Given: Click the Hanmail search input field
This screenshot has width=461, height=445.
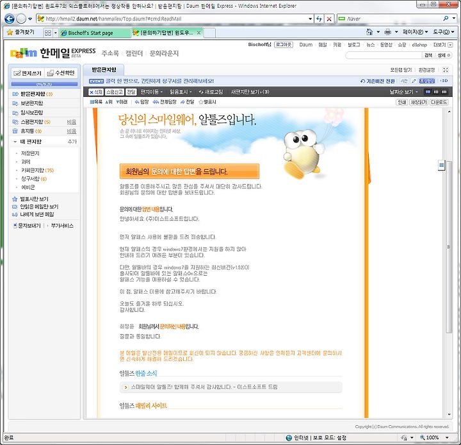Looking at the screenshot, I should [384, 55].
